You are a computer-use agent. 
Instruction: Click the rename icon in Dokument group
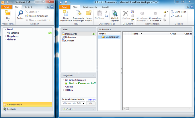[x=132, y=16]
